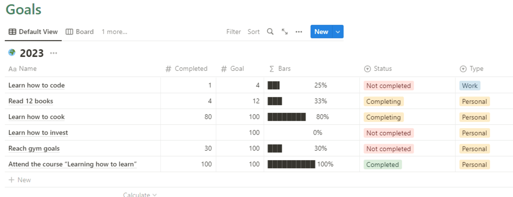Click the Status column select icon
Viewport: 513px width, 197px height.
tap(367, 69)
